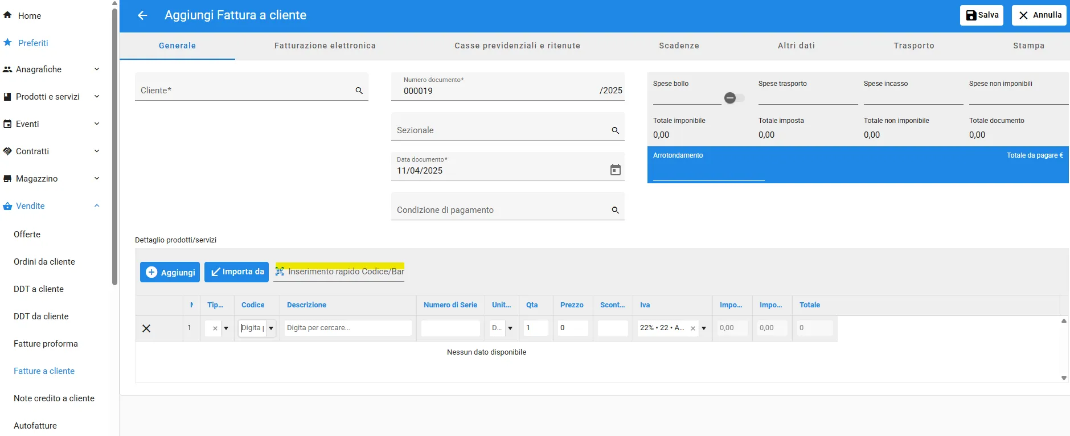The height and width of the screenshot is (436, 1070).
Task: Click the search icon in Cliente field
Action: pyautogui.click(x=359, y=91)
